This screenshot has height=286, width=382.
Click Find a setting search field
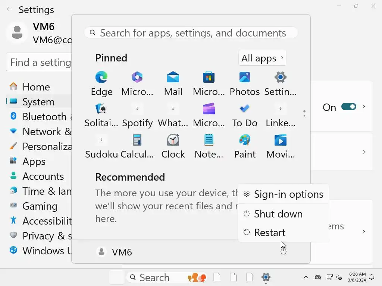pyautogui.click(x=39, y=62)
